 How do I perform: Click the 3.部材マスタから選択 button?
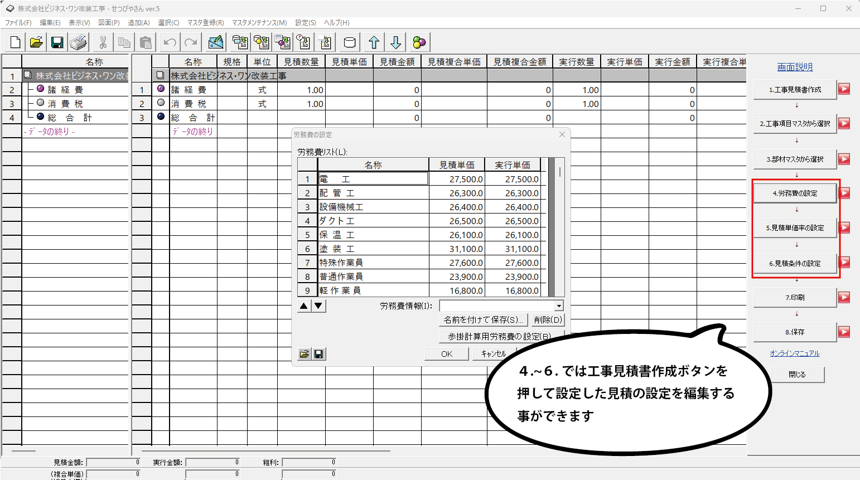pyautogui.click(x=795, y=159)
